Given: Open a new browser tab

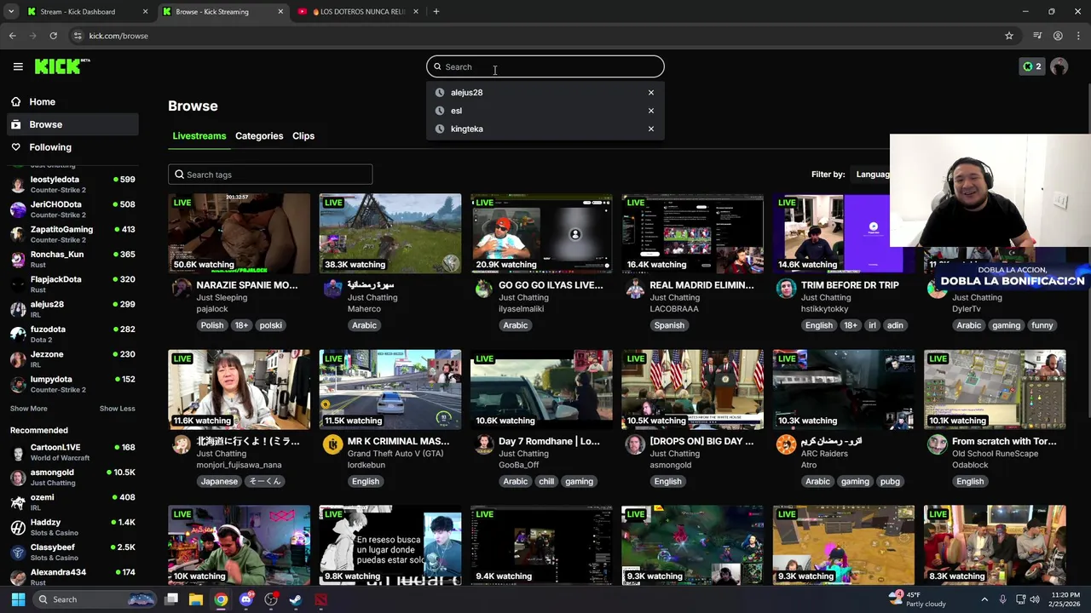Looking at the screenshot, I should point(436,12).
